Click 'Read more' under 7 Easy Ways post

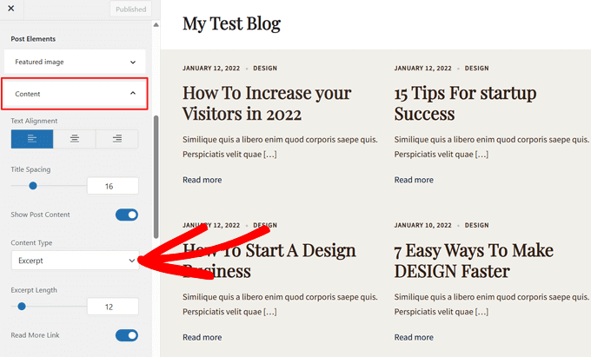point(414,338)
